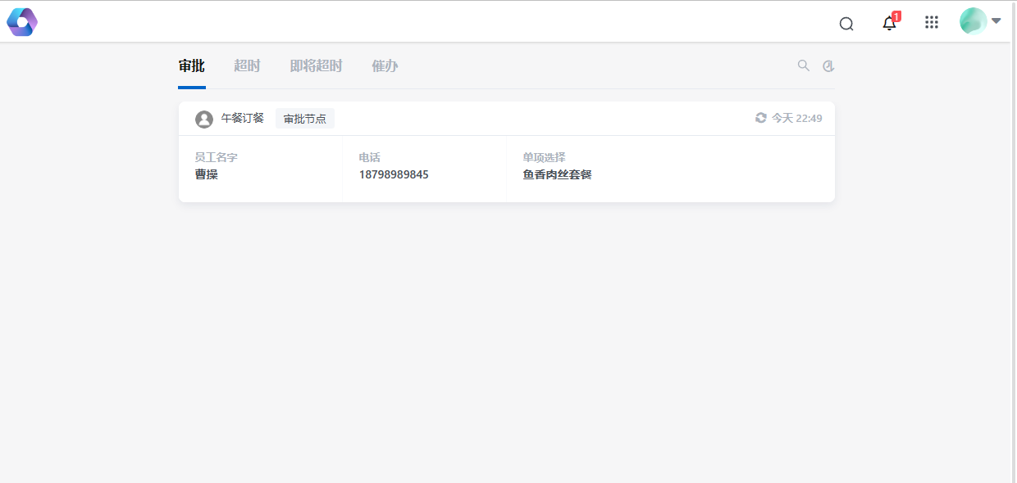This screenshot has width=1017, height=483.
Task: Click the phone number 18798989845
Action: [x=394, y=174]
